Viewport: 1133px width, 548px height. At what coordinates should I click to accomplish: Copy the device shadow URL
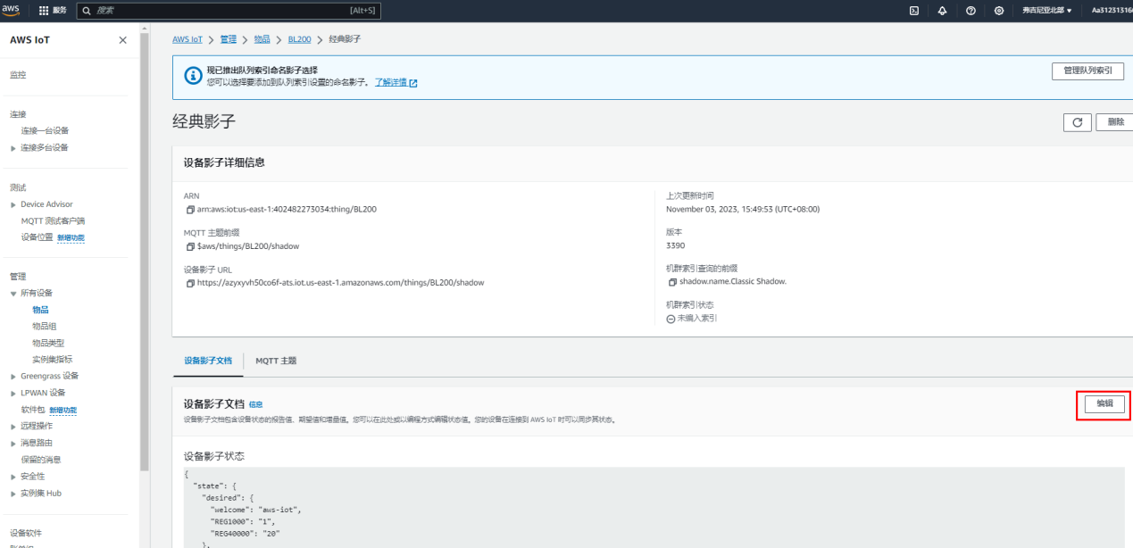coord(190,283)
